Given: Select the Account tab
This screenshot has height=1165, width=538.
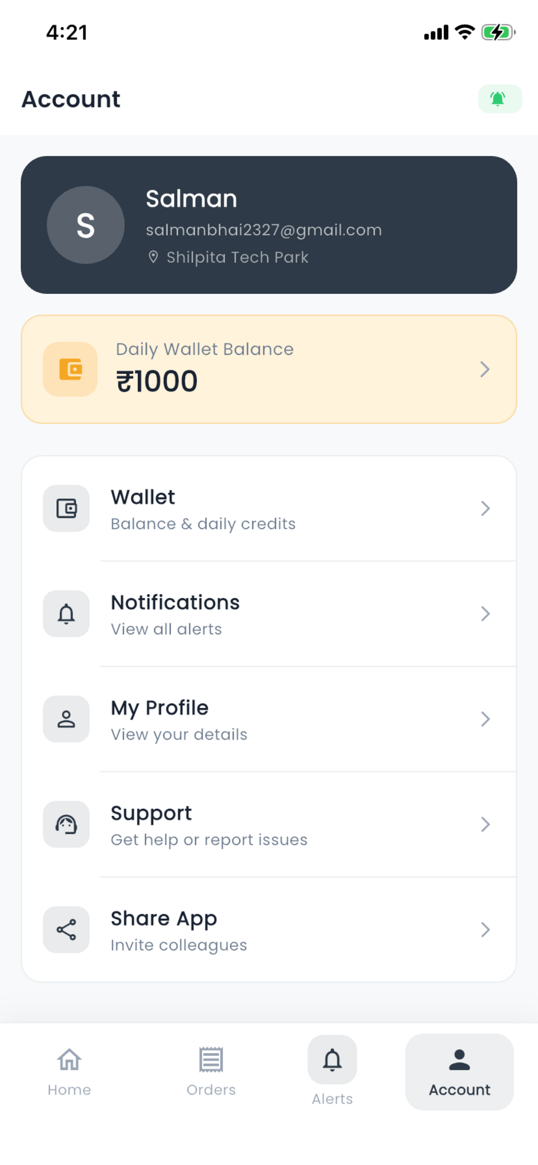Looking at the screenshot, I should [x=459, y=1072].
